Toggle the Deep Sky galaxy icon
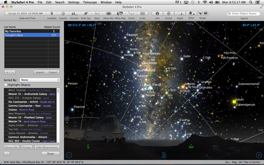264x165 pixels. coord(109,14)
